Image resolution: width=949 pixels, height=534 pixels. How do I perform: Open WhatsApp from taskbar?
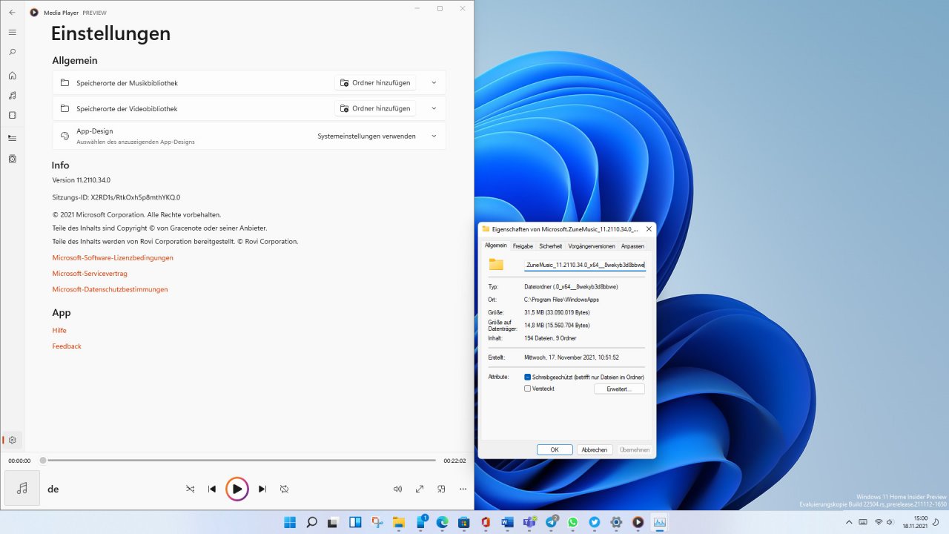(572, 522)
